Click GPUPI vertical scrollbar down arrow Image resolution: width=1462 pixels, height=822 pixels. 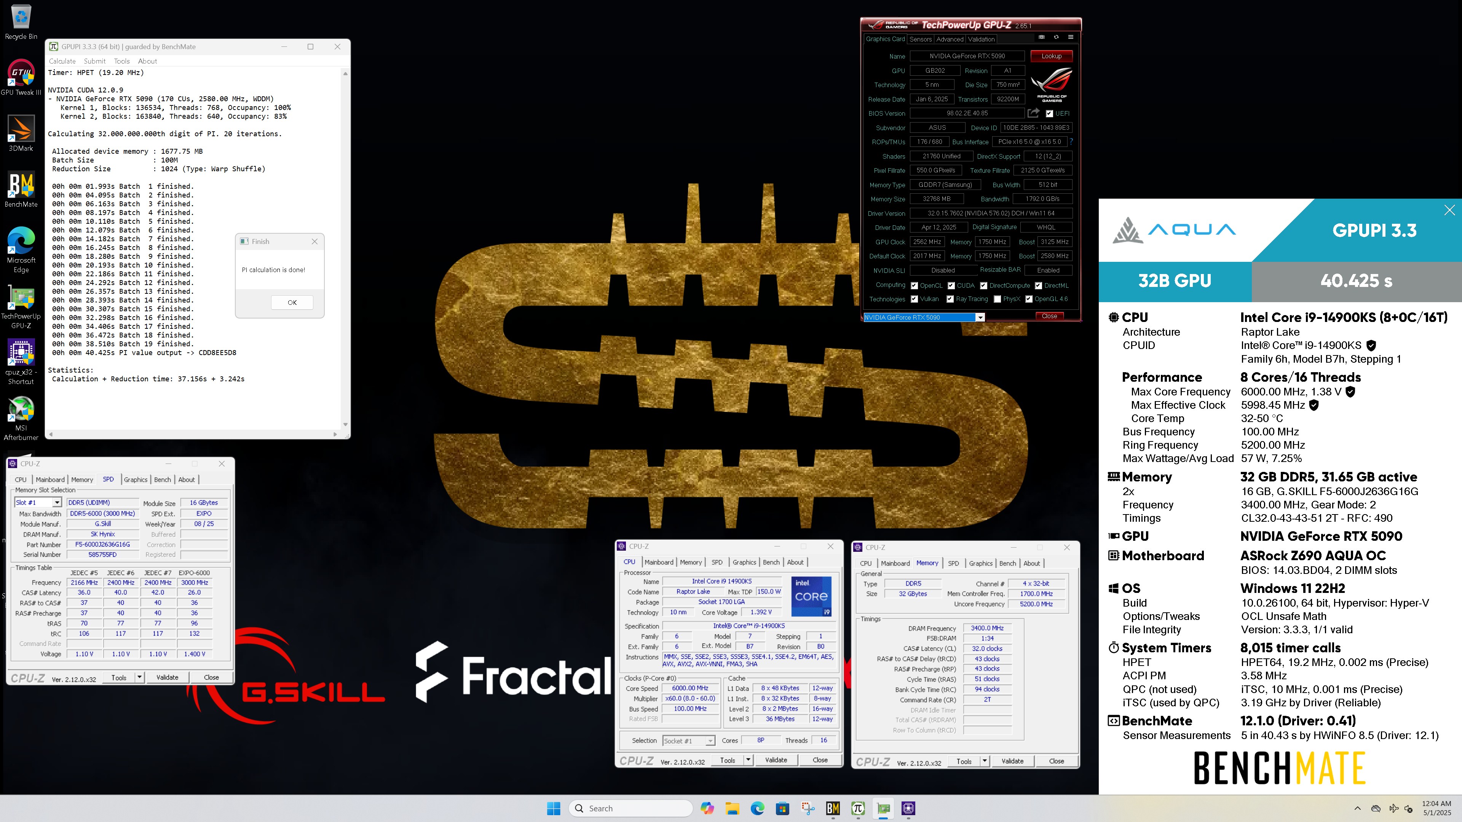[345, 424]
